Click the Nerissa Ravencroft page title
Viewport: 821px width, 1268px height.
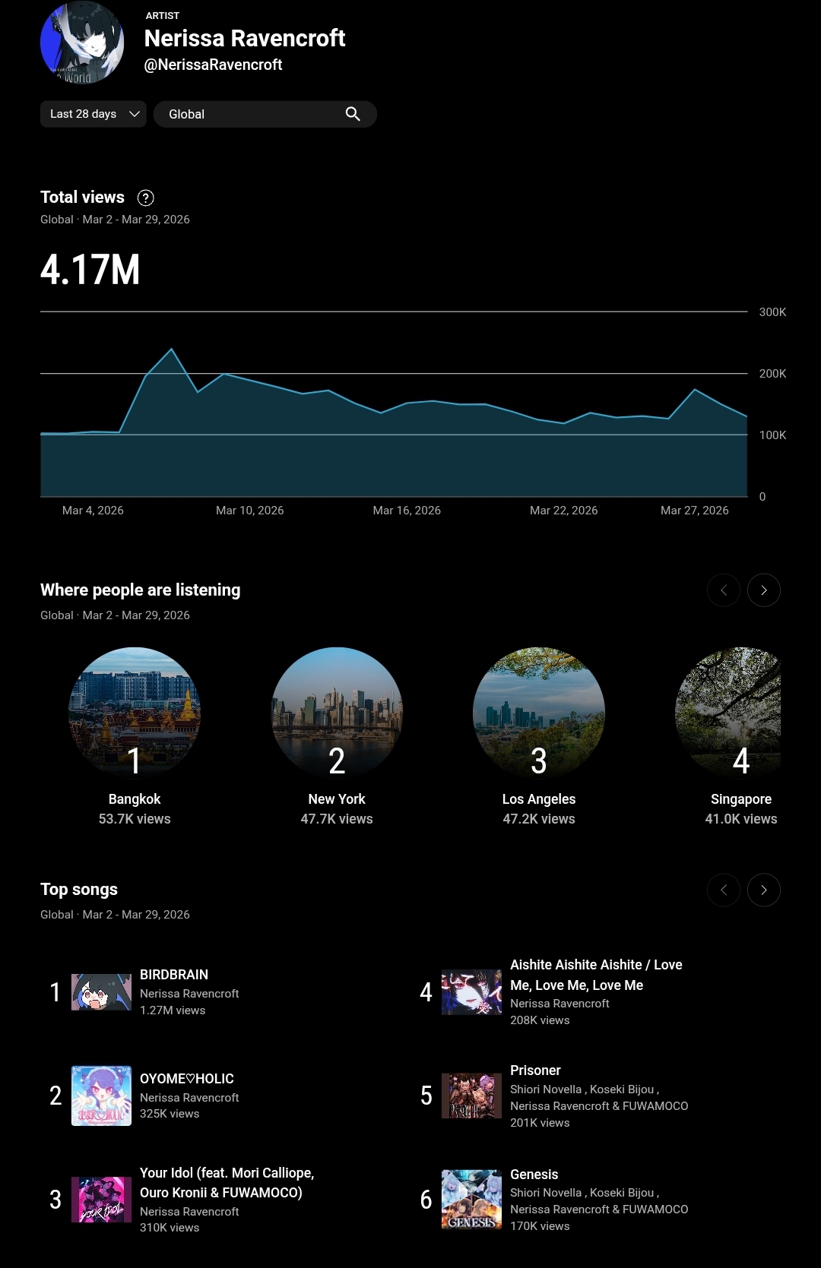click(x=245, y=39)
